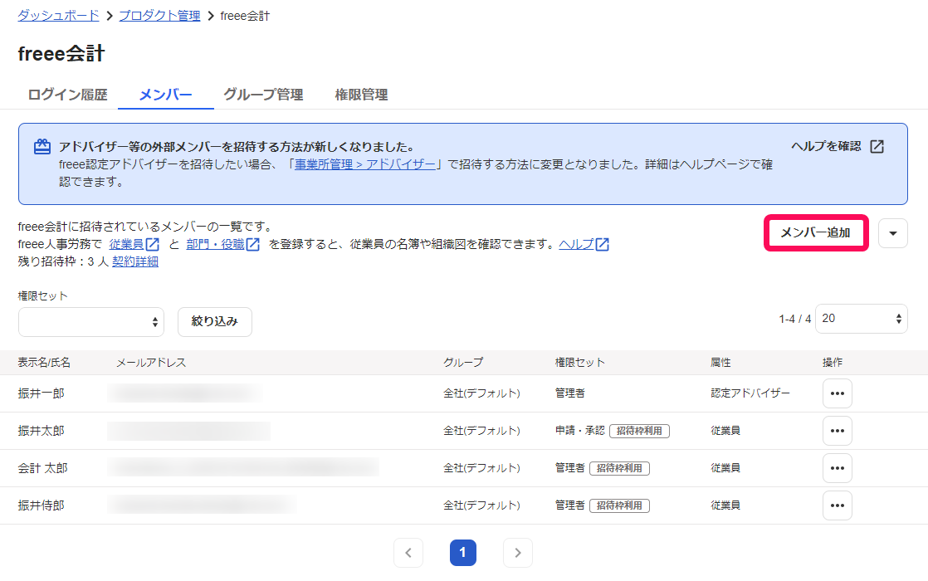
Task: Go to the previous page arrow
Action: pyautogui.click(x=408, y=553)
